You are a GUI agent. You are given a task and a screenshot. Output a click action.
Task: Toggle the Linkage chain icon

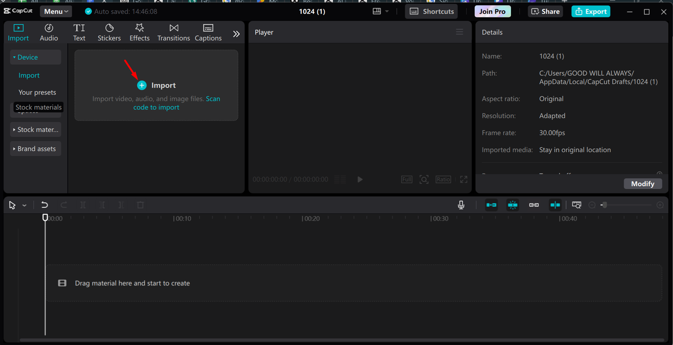(x=534, y=205)
